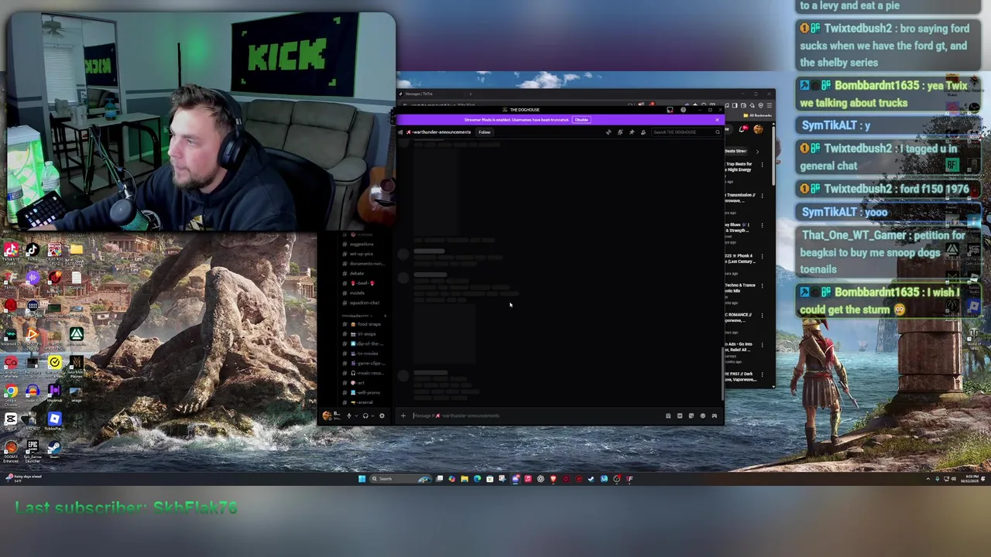Open Discord user settings gear
991x557 pixels.
coord(382,415)
